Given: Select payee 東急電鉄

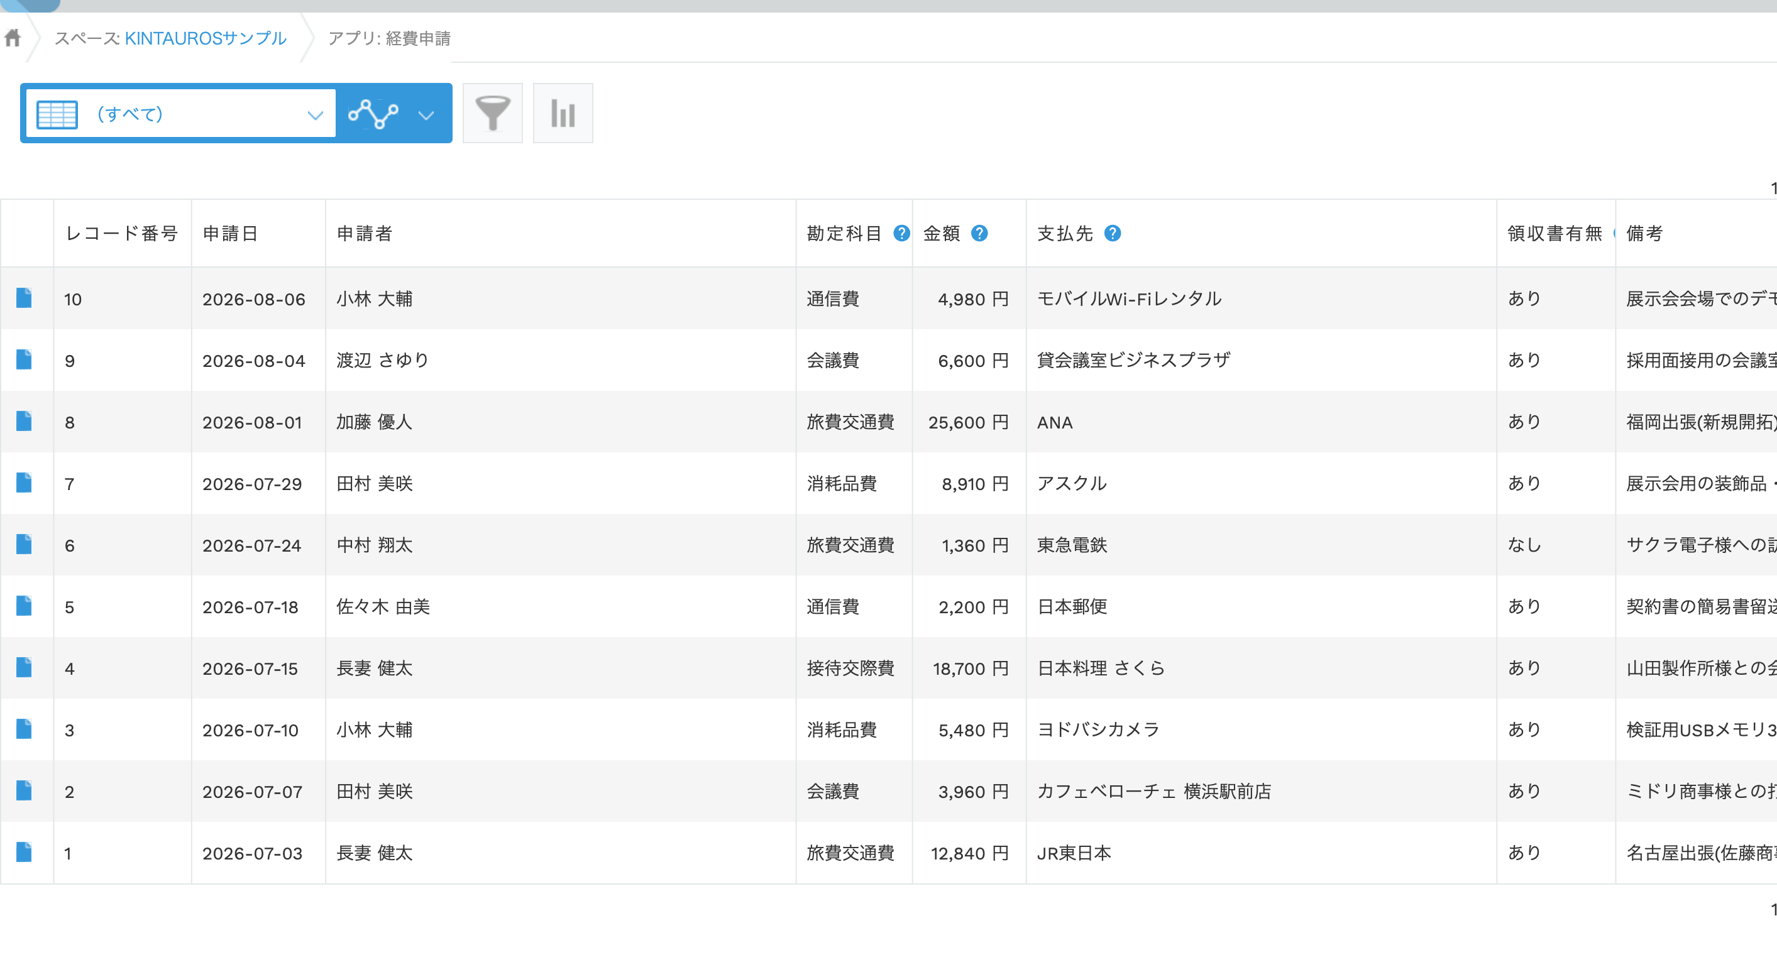Looking at the screenshot, I should click(1072, 545).
